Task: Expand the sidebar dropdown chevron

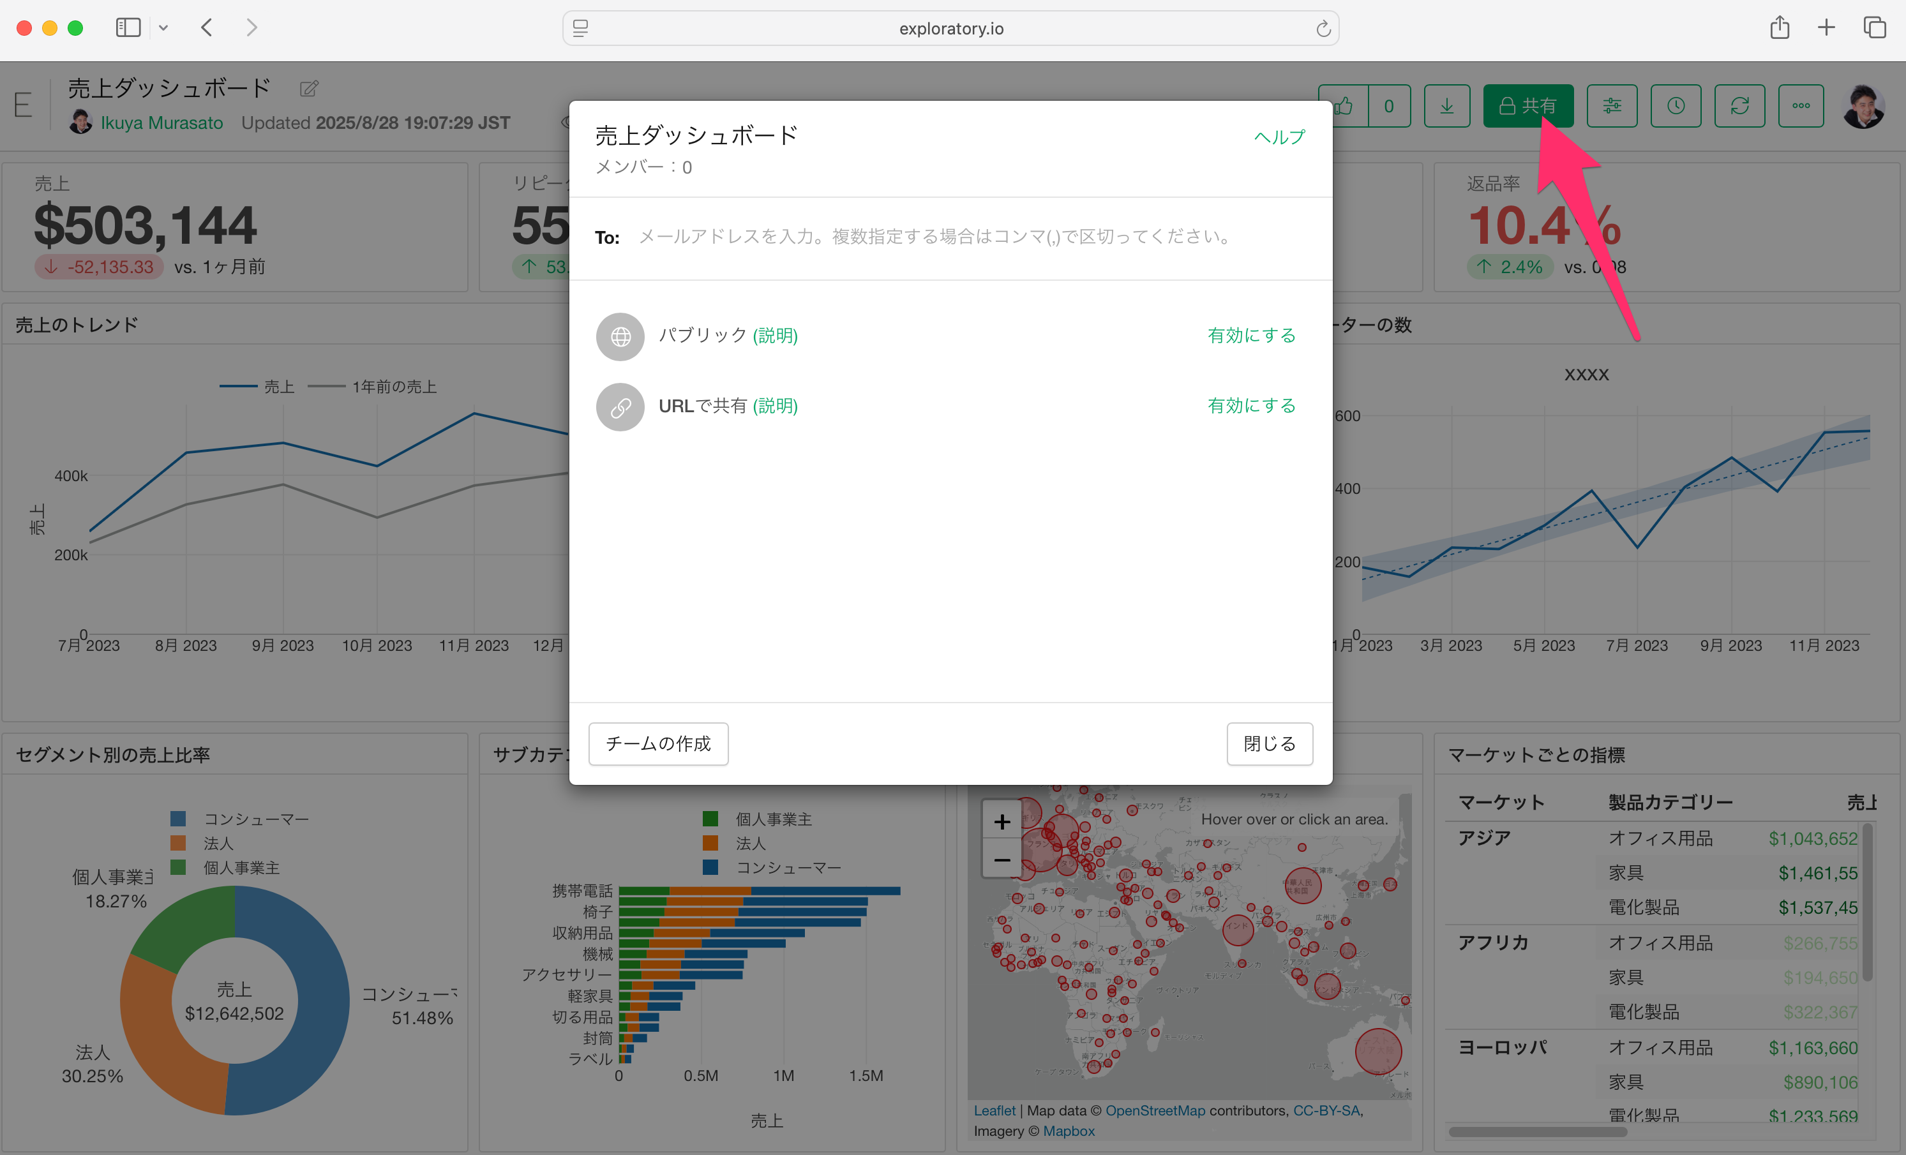Action: pyautogui.click(x=163, y=28)
